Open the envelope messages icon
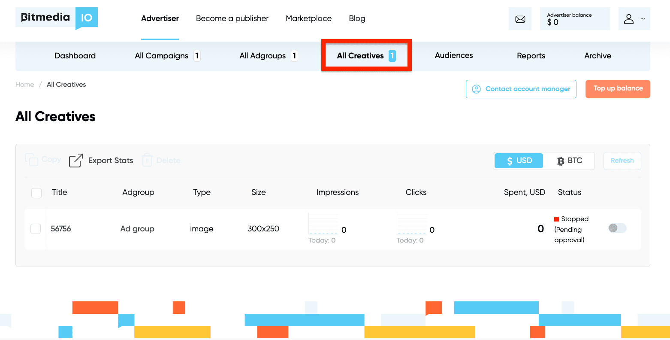The width and height of the screenshot is (670, 340). point(520,19)
